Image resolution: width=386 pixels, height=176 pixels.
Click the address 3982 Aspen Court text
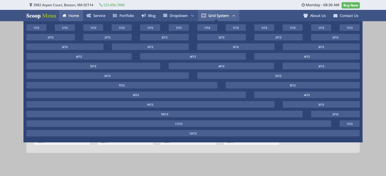click(63, 5)
